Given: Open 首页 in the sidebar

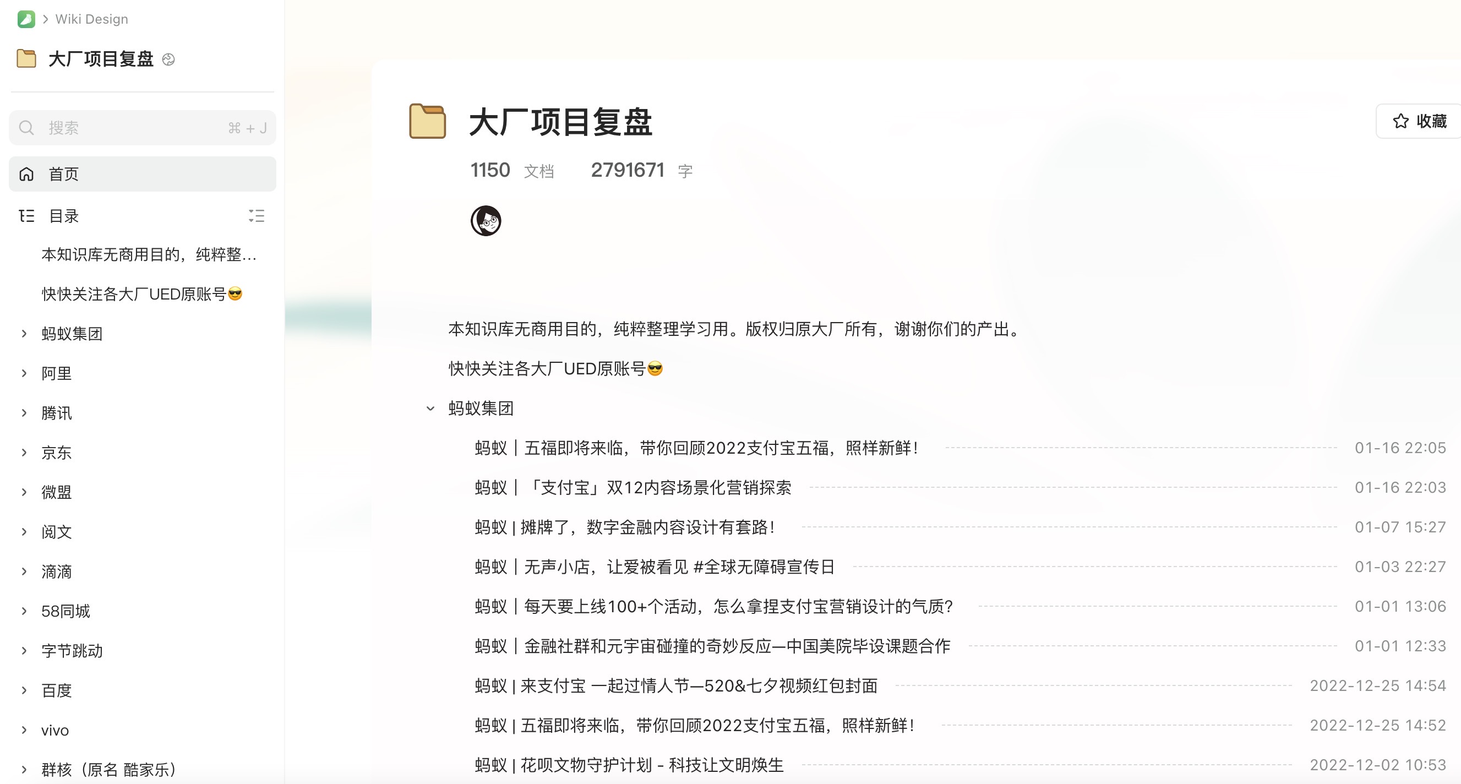Looking at the screenshot, I should point(63,174).
